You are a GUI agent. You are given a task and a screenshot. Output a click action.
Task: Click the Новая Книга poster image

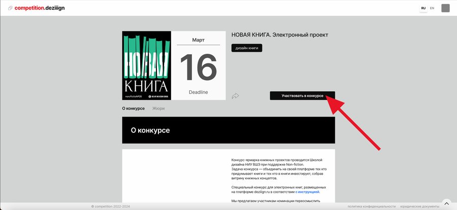[x=147, y=65]
